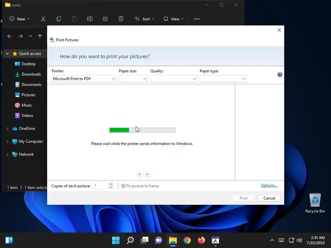Increase copies of each picture
Viewport: 331px width, 248px height.
point(111,184)
